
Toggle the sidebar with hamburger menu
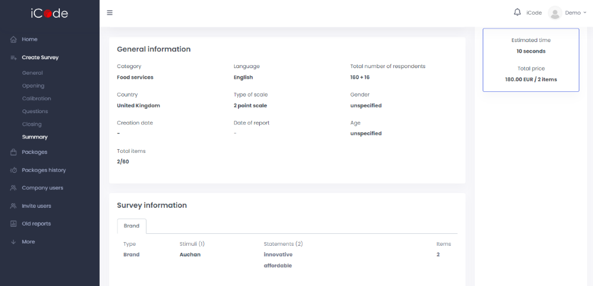(110, 12)
